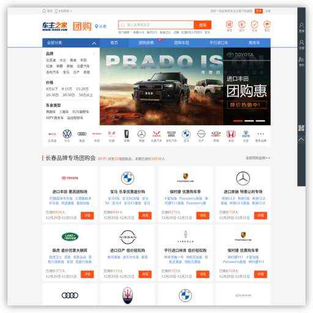
Task: Select the 8-15万 price filter
Action: click(67, 89)
